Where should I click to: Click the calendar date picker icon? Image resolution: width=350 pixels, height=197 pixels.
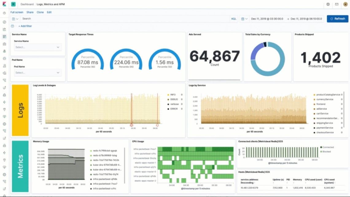[x=243, y=19]
